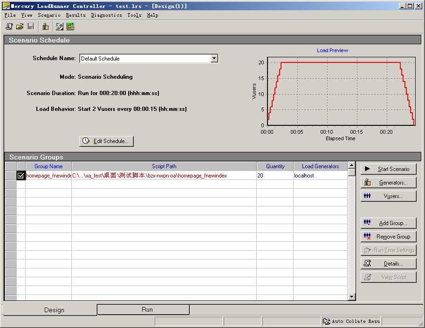425x328 pixels.
Task: Switch to the Run tab
Action: click(143, 309)
